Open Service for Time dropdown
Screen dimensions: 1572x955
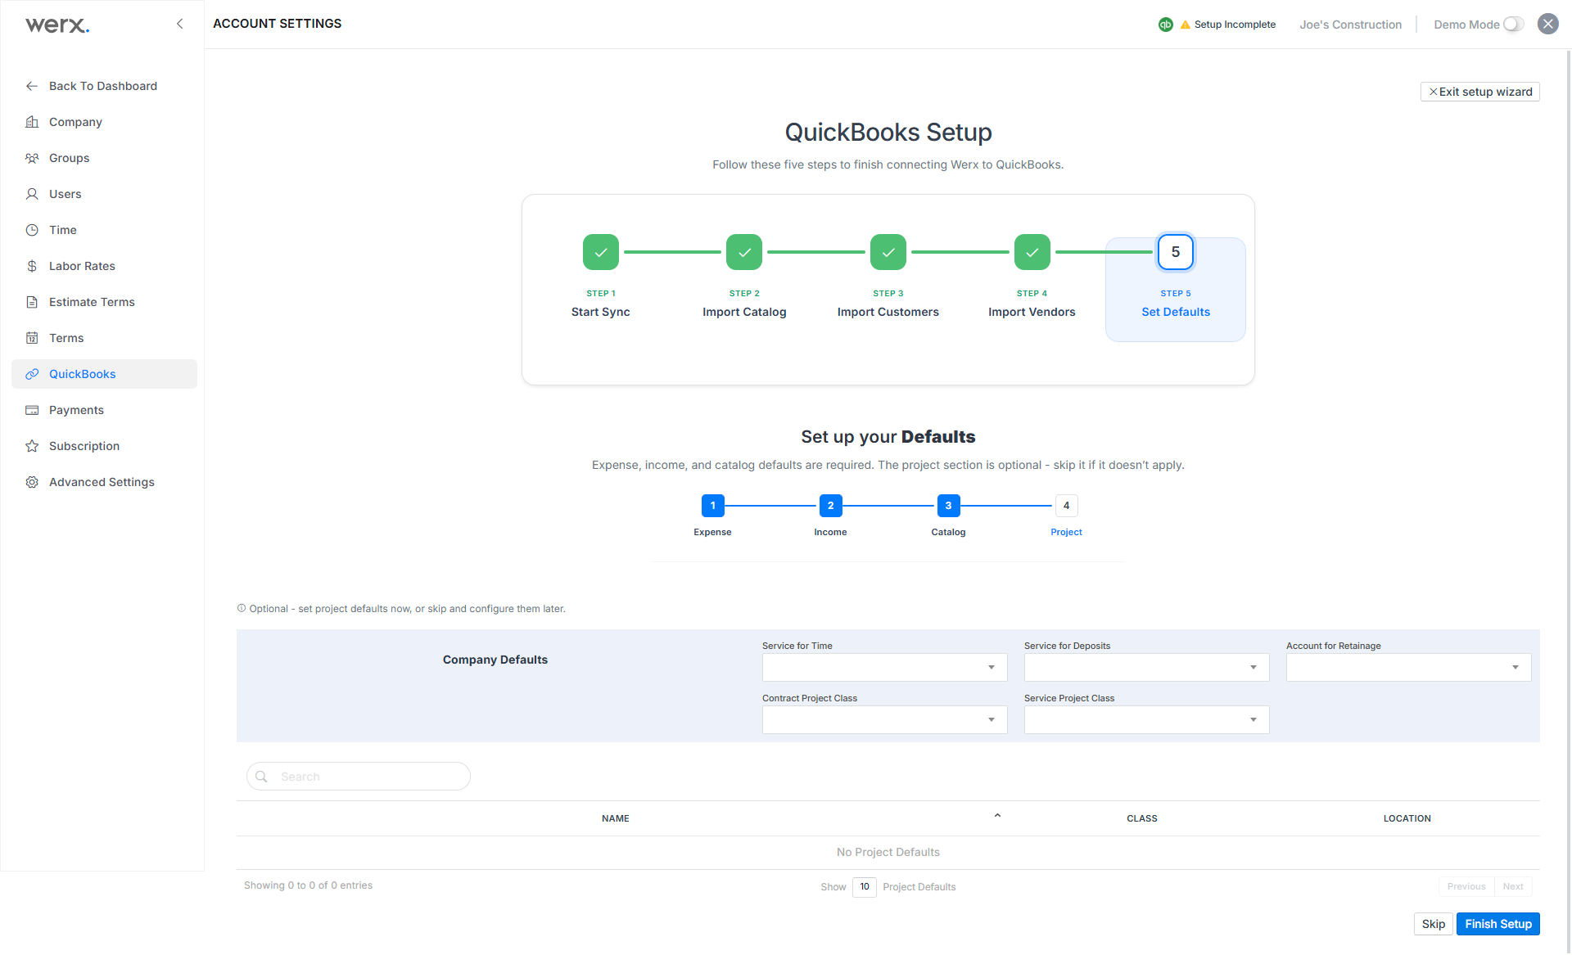pyautogui.click(x=885, y=667)
